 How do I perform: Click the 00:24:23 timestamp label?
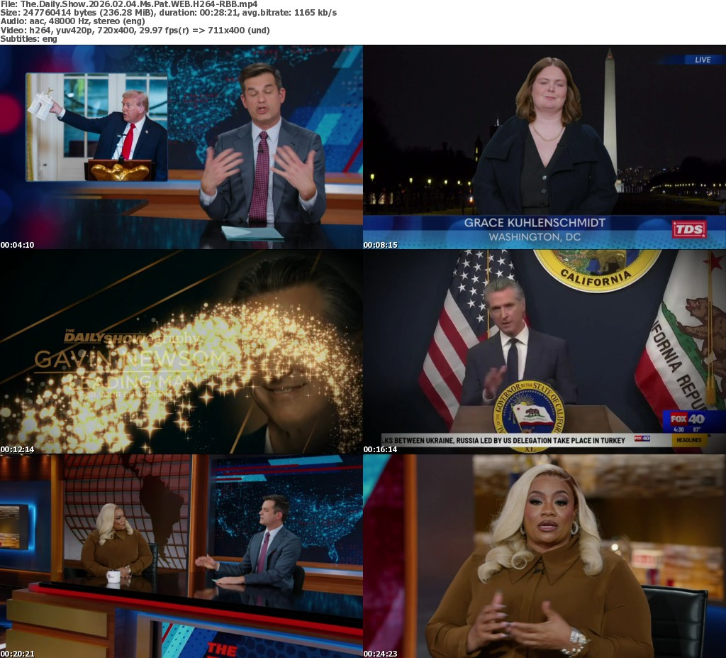click(381, 653)
